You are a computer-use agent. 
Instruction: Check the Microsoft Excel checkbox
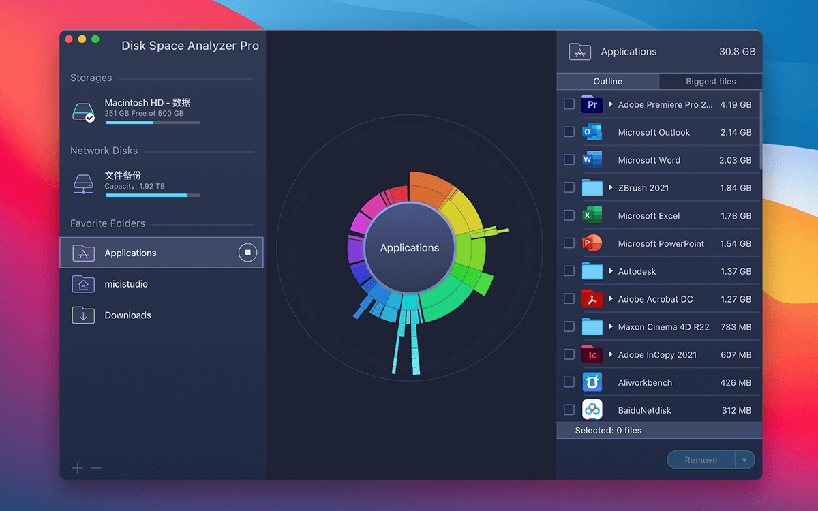(x=569, y=215)
